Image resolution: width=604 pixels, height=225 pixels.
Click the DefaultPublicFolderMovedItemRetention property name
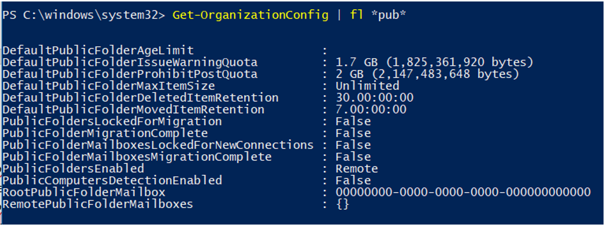[133, 109]
